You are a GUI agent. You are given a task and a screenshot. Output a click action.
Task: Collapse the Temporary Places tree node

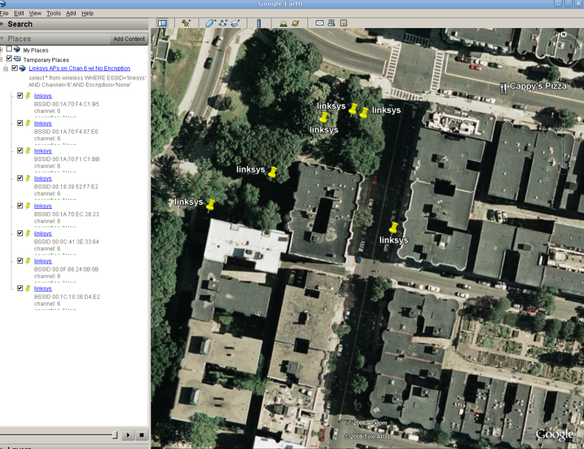coord(1,59)
